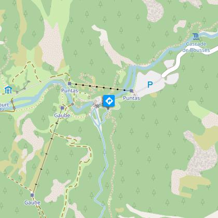Open the Cascade de Bousses label
Viewport: 218px width, 218px height.
click(196, 47)
